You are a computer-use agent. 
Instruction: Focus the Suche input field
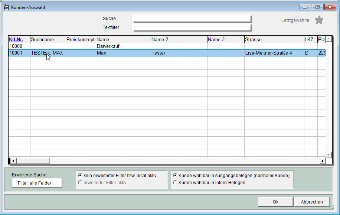[x=192, y=19]
